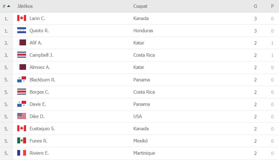Click the Qatar flag beside Afif A.
The width and height of the screenshot is (279, 160).
[x=22, y=43]
